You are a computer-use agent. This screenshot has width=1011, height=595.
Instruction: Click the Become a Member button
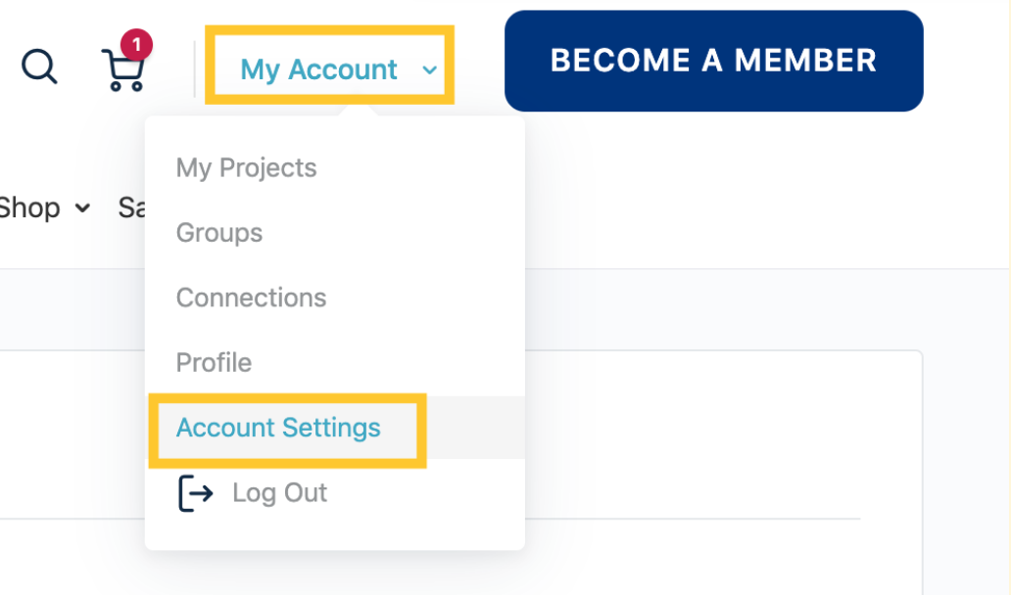coord(714,61)
